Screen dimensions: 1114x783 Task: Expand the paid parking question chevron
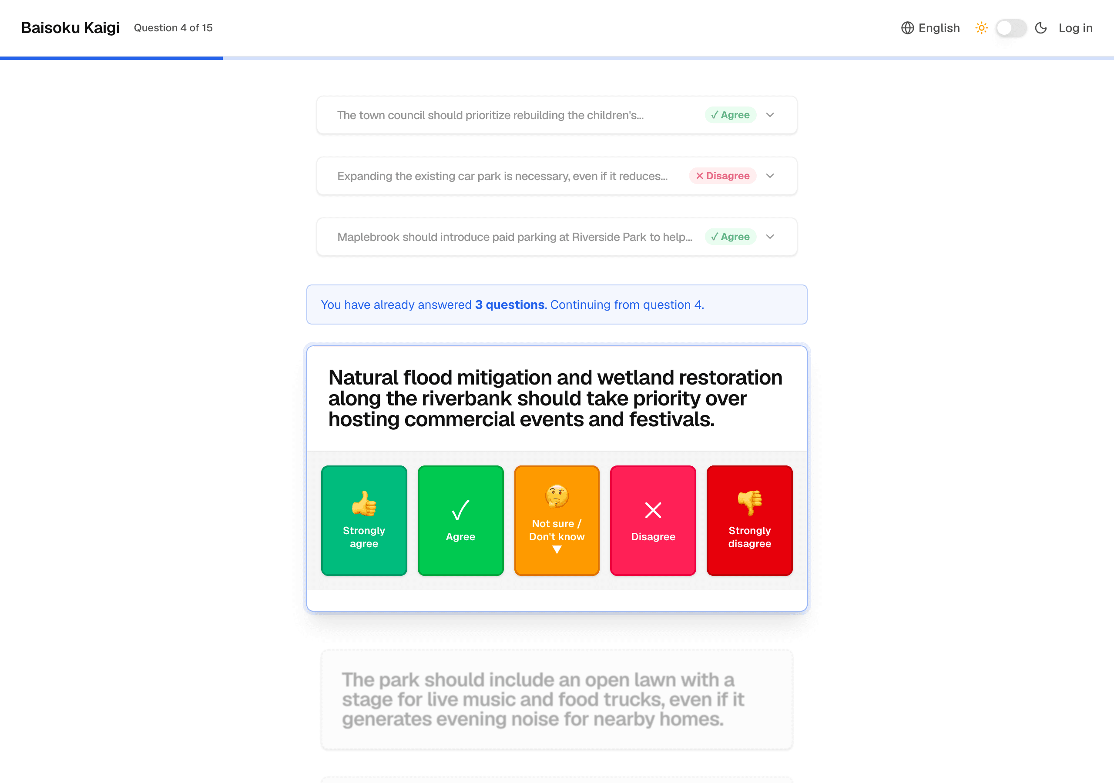[770, 237]
